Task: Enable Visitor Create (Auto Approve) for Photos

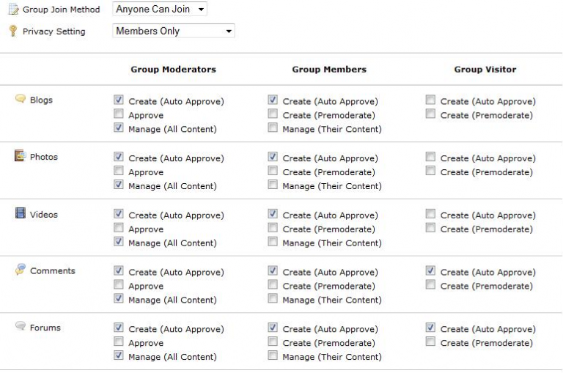Action: [x=430, y=157]
